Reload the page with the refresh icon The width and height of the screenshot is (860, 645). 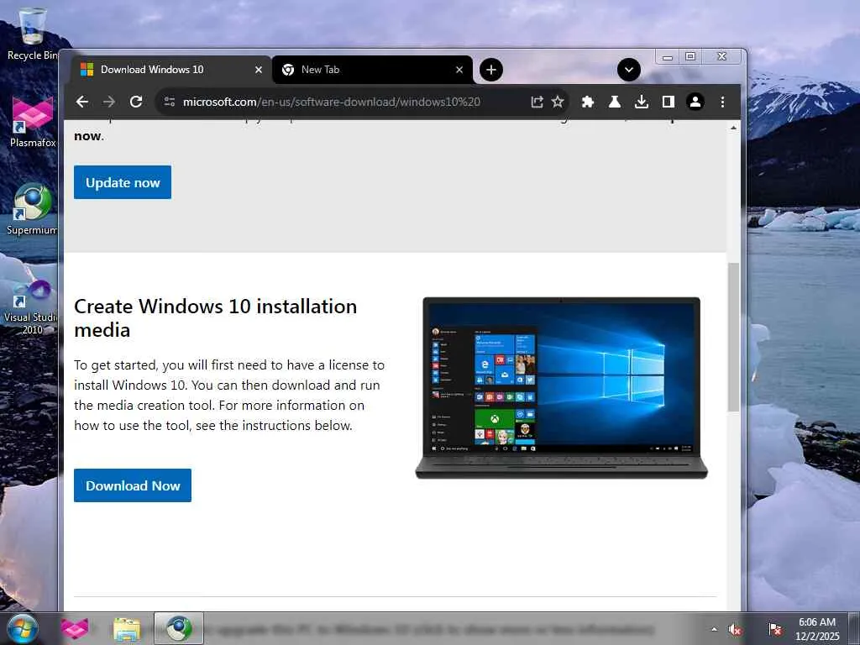[x=136, y=102]
